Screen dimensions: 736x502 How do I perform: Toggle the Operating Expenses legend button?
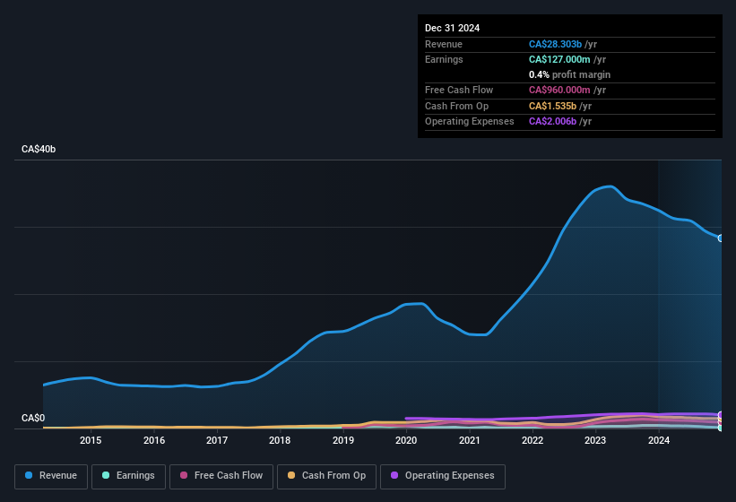coord(443,476)
